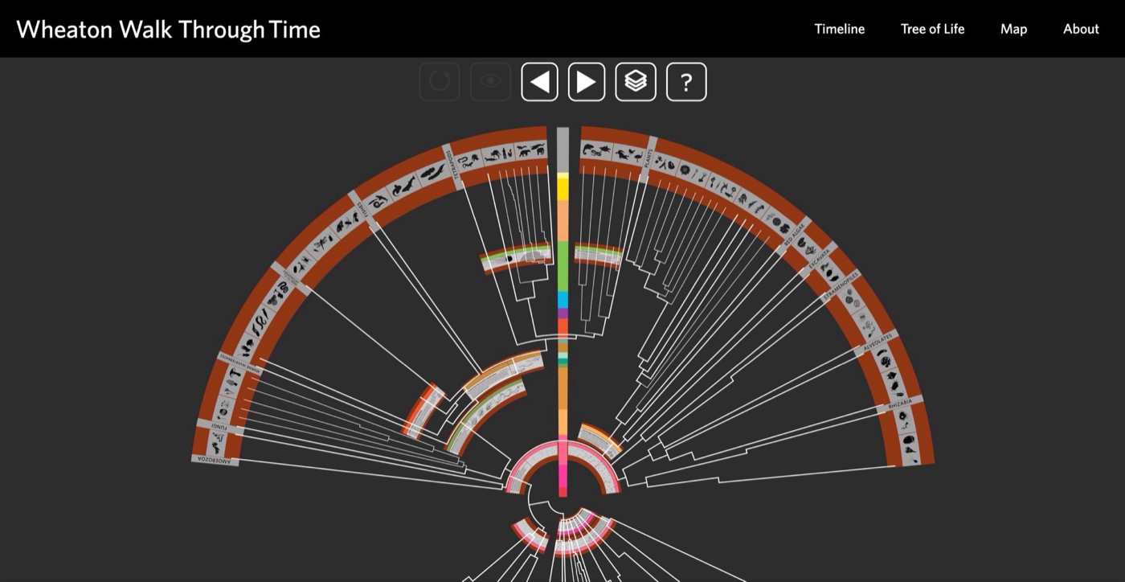Image resolution: width=1125 pixels, height=582 pixels.
Task: Go to the Map page
Action: point(1013,29)
